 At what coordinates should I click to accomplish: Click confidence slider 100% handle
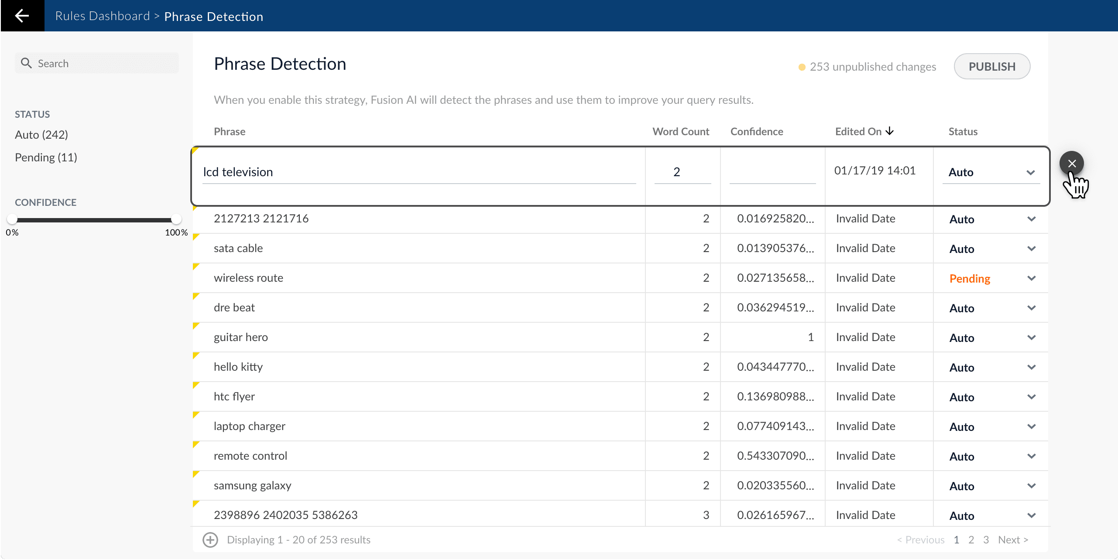[176, 219]
